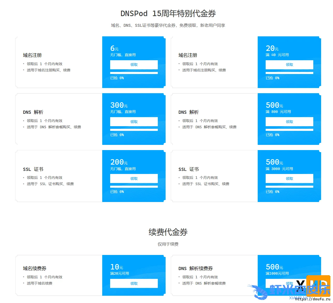The height and width of the screenshot is (303, 333).
Task: Click '满 40 元可用' condition text
Action: pos(277,55)
